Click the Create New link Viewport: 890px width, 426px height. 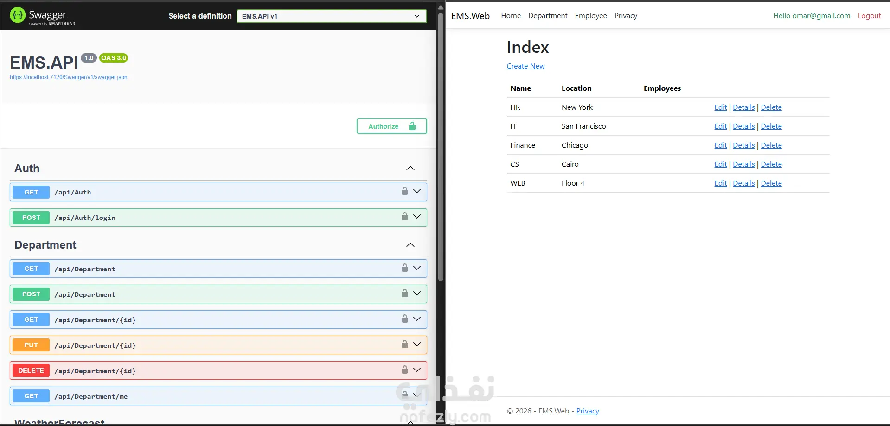click(525, 66)
